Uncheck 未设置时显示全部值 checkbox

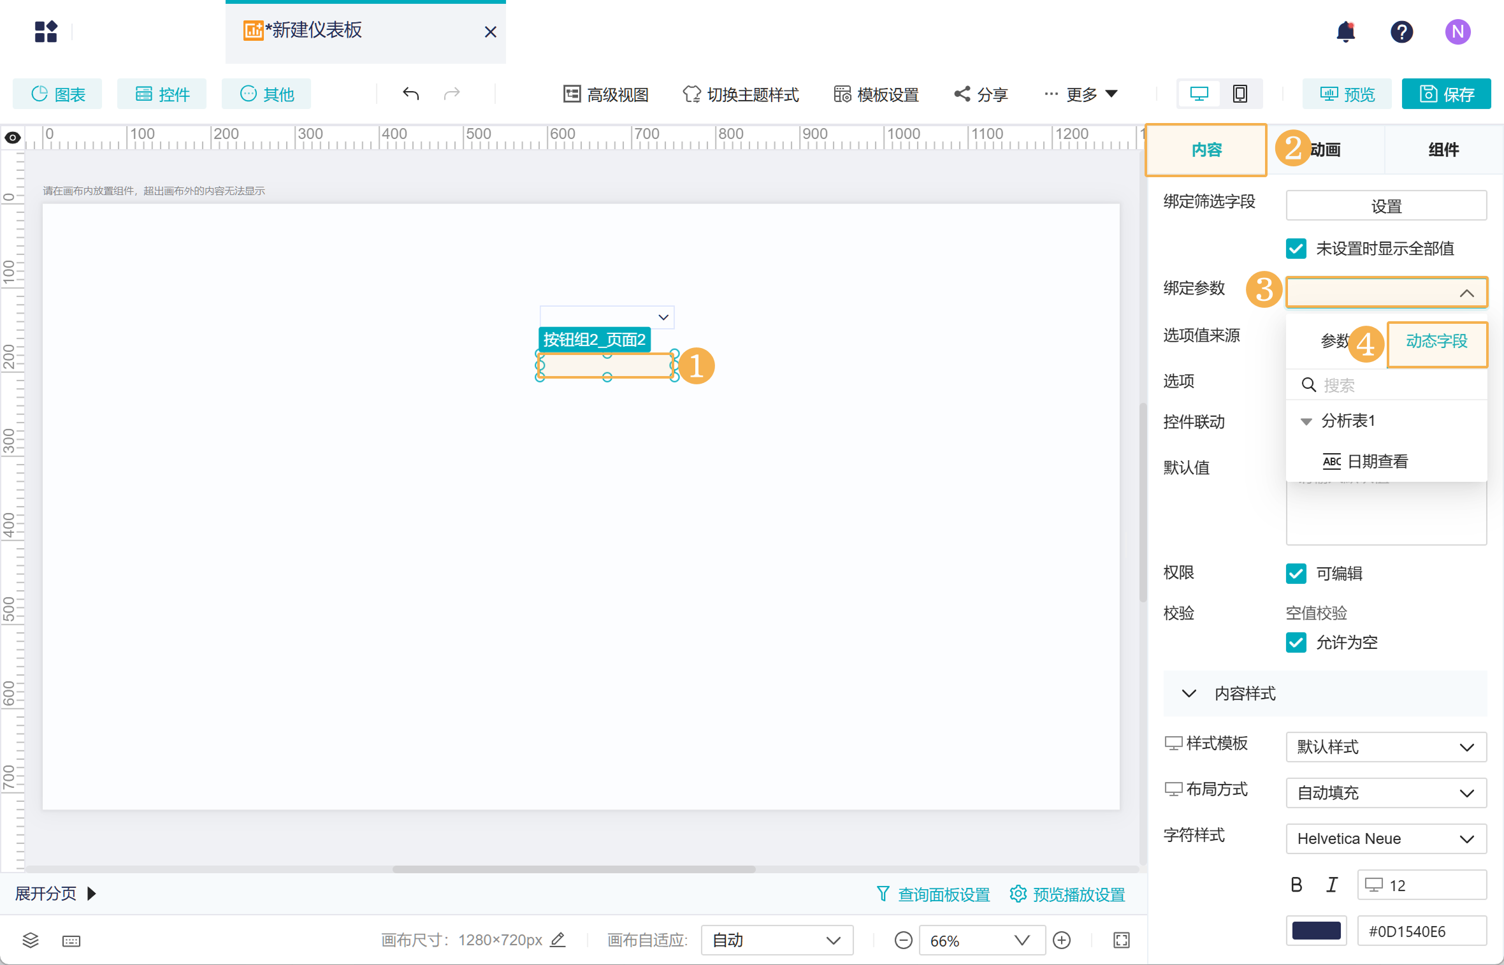coord(1296,249)
